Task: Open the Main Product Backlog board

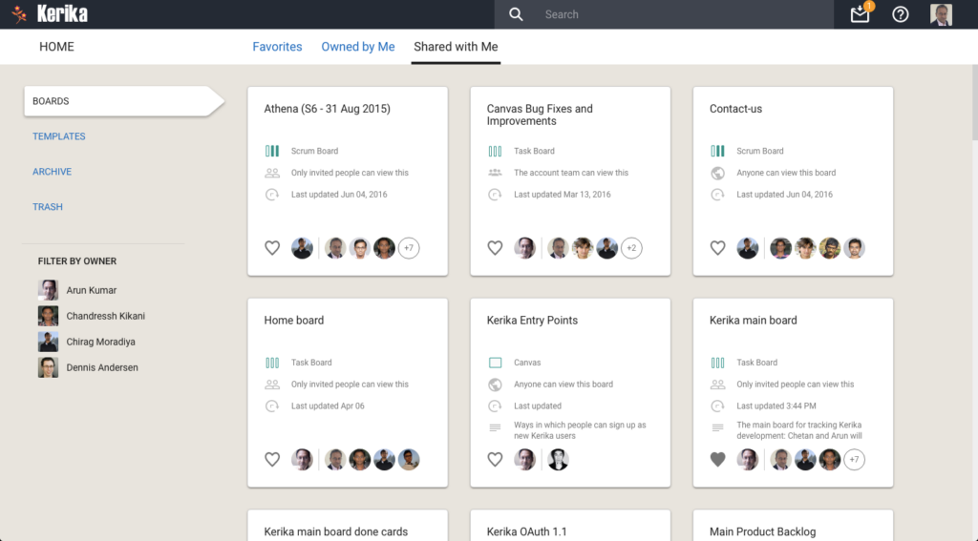Action: 762,531
